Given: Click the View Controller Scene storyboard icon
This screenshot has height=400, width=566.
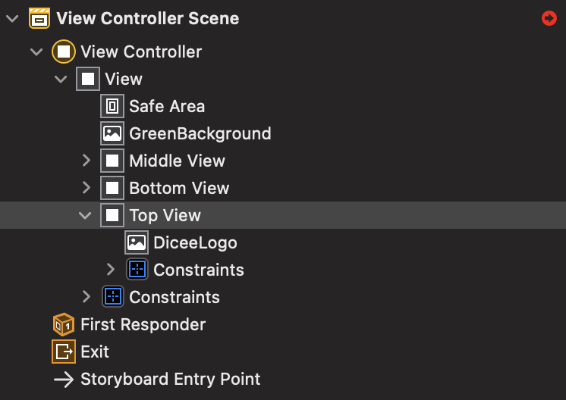Looking at the screenshot, I should [x=39, y=18].
